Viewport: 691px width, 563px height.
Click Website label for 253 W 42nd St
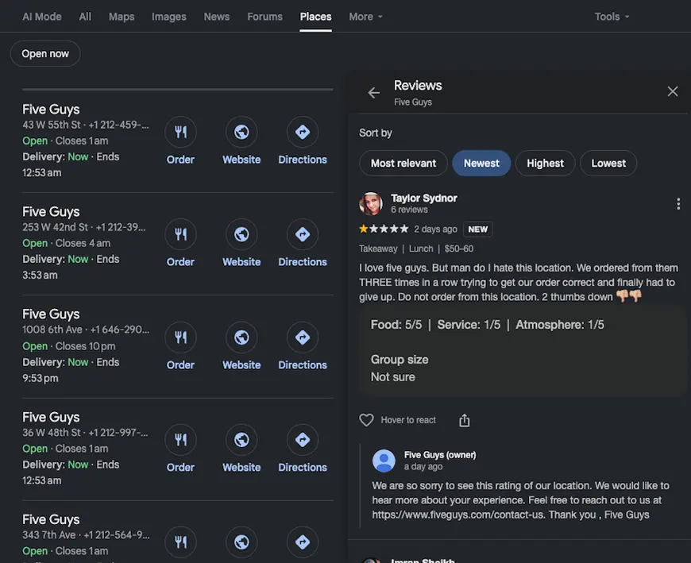[241, 262]
